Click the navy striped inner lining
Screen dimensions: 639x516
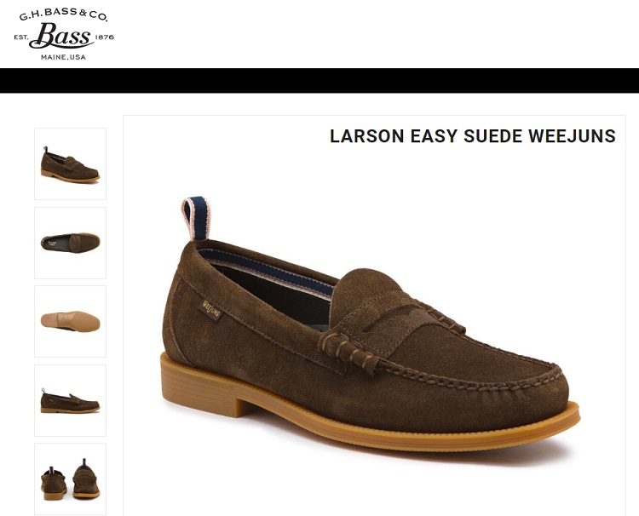click(x=267, y=271)
